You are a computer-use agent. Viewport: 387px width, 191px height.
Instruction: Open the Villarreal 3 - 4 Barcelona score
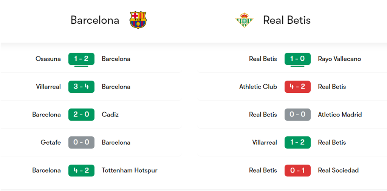tap(82, 87)
